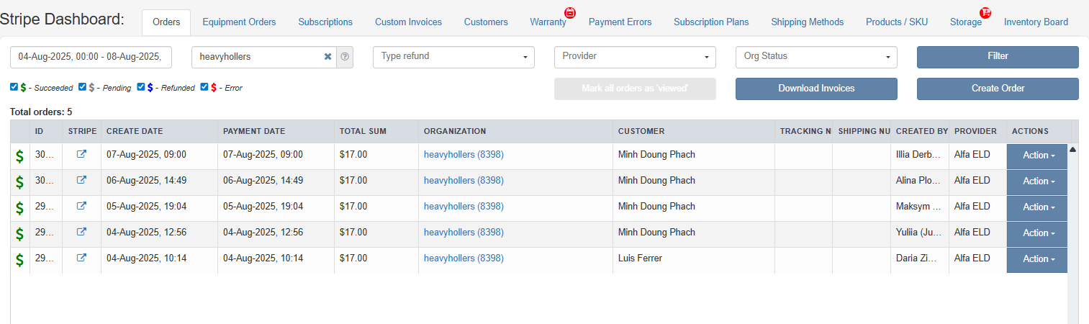Click the date range input field
This screenshot has height=324, width=1089.
[x=91, y=57]
